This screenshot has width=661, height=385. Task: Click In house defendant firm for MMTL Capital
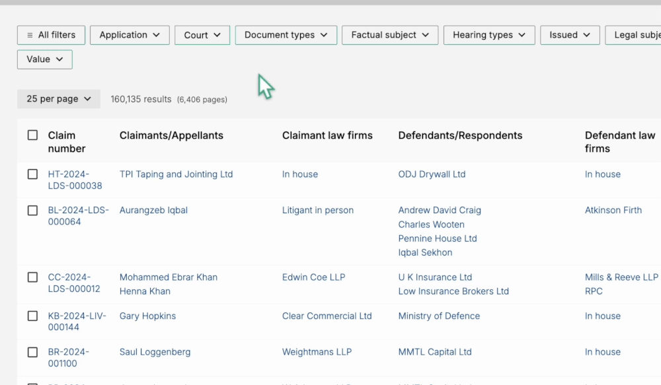(x=603, y=352)
